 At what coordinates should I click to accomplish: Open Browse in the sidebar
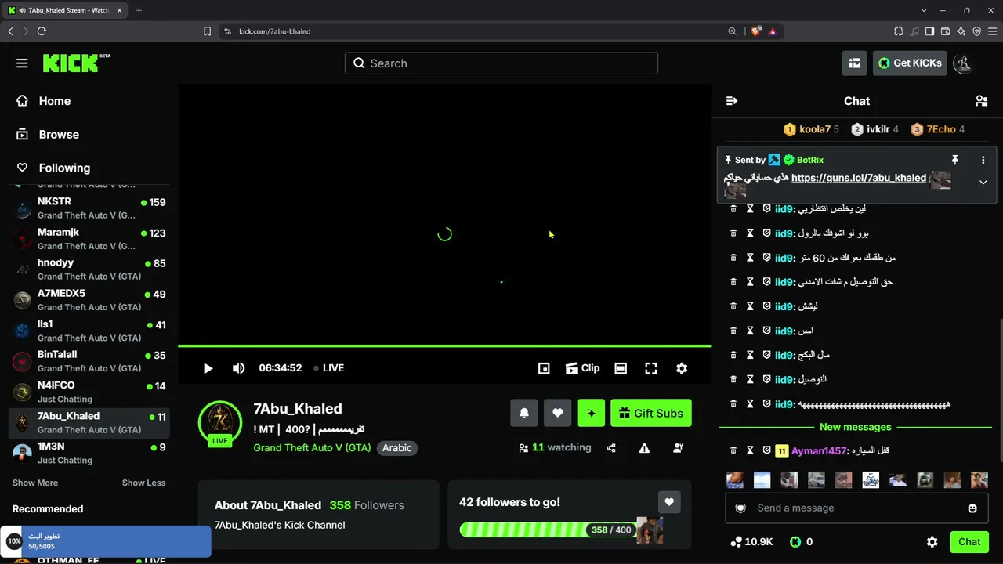(48, 135)
